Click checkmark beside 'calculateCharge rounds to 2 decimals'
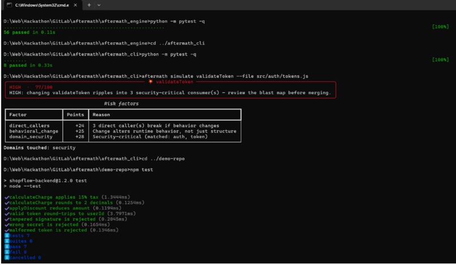This screenshot has height=265, width=456. 7,203
